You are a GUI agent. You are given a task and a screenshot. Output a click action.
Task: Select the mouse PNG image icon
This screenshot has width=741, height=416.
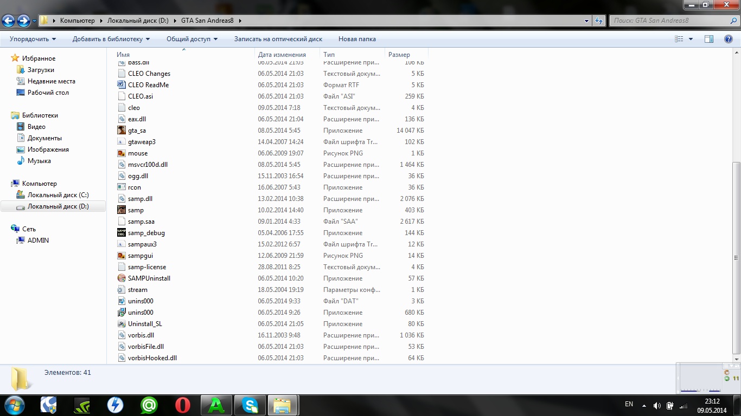tap(122, 153)
